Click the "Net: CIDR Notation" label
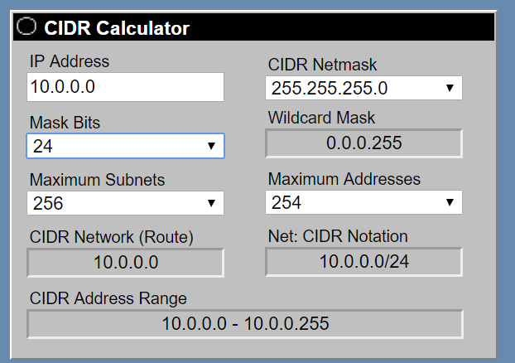Viewport: 515px width, 363px height. click(x=338, y=237)
